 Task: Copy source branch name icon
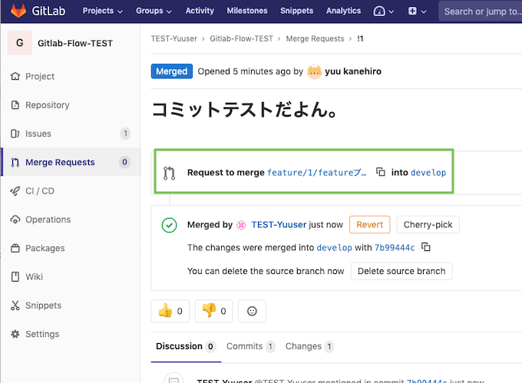tap(380, 172)
